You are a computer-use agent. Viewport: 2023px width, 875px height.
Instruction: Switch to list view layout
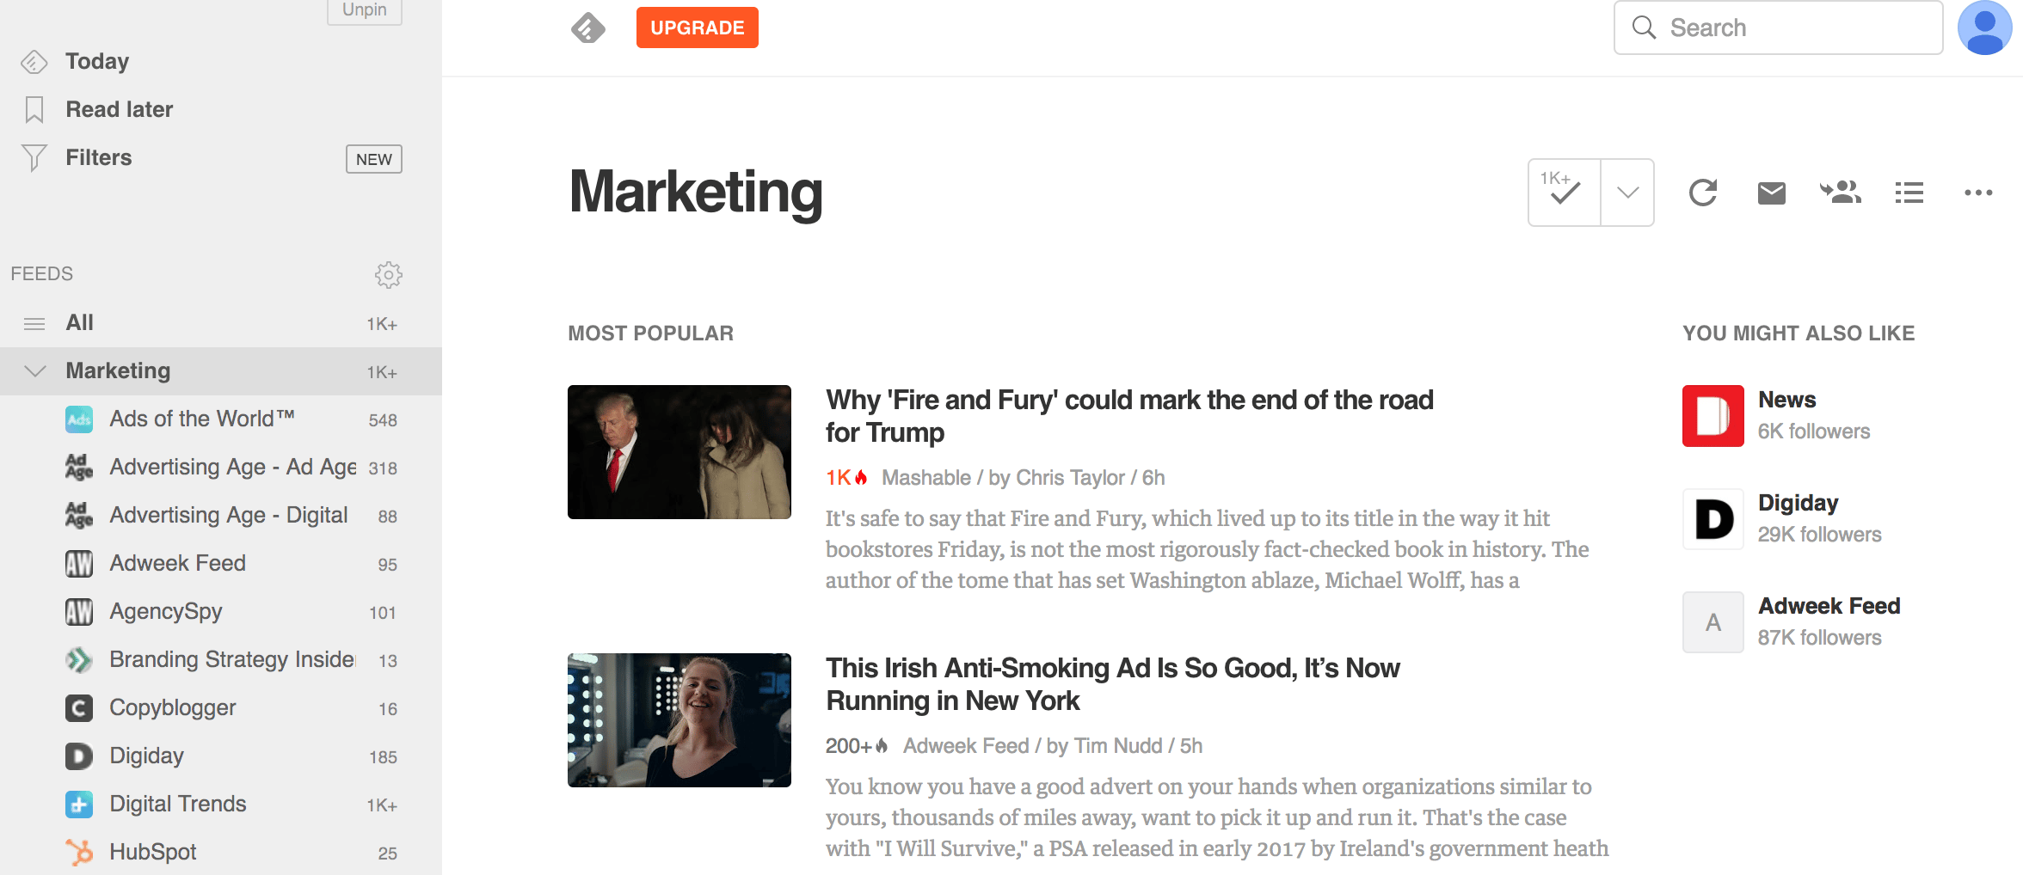(1909, 193)
